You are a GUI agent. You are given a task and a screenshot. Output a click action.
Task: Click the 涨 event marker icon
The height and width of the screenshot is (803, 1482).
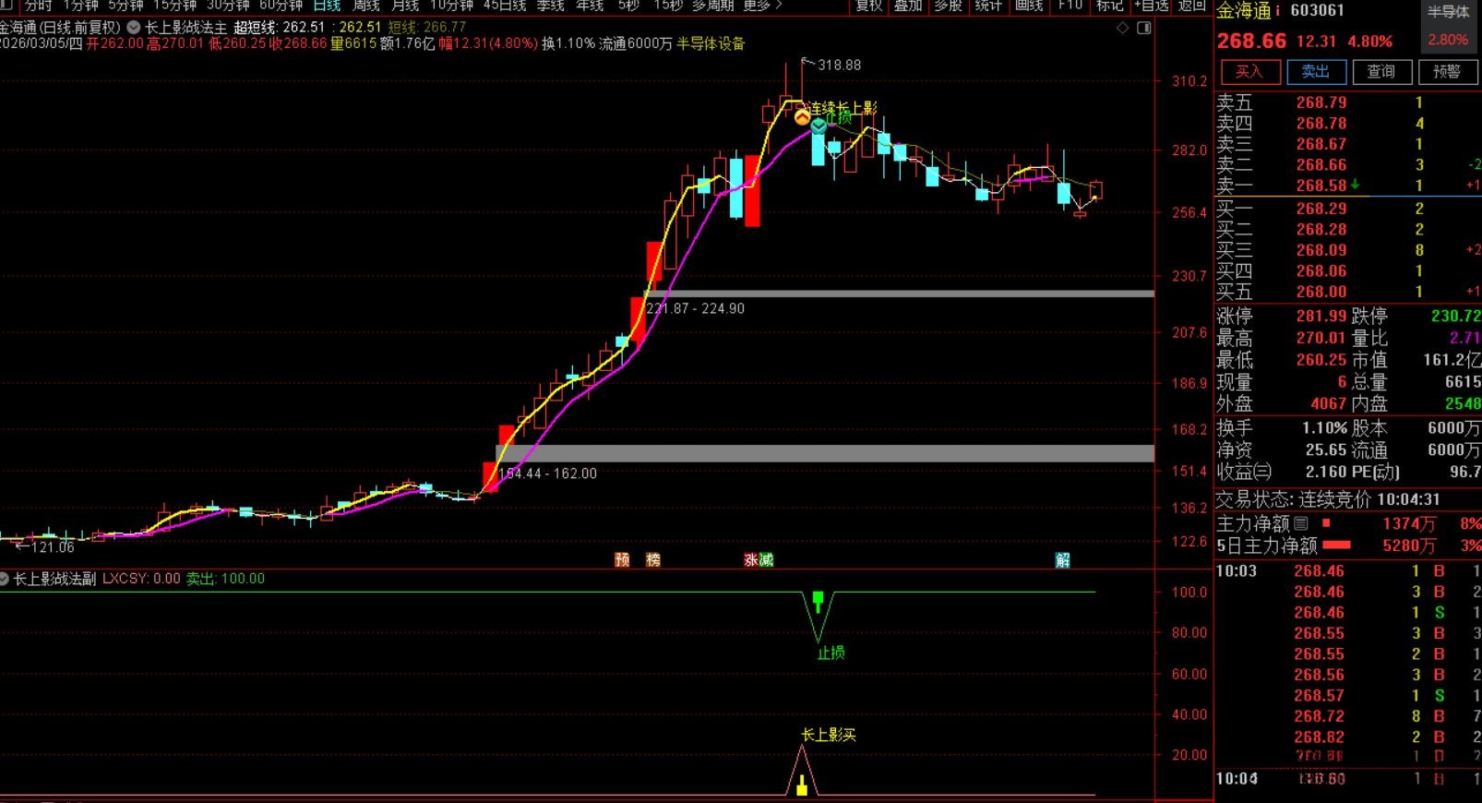pyautogui.click(x=752, y=559)
